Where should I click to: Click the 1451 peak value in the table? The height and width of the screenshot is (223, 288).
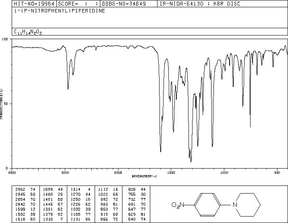pyautogui.click(x=48, y=199)
